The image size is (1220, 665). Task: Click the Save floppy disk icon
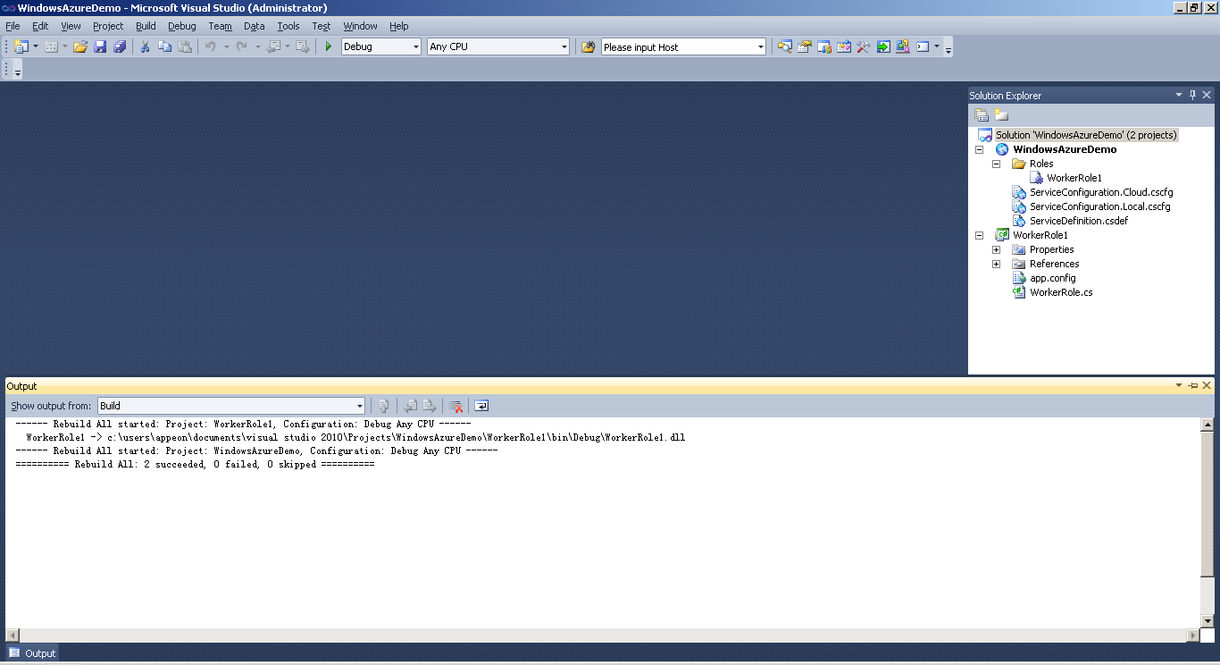tap(100, 46)
